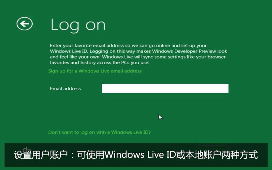
Task: Choose 'Don't want to log on with a Windows Live ID?'
Action: (x=99, y=132)
